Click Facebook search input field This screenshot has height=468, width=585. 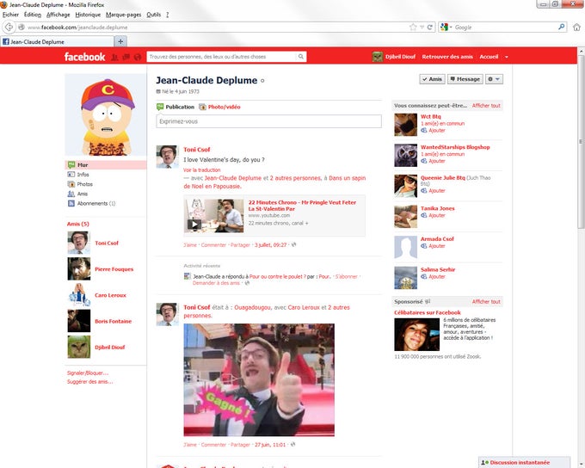point(222,57)
